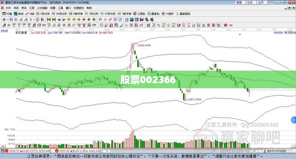This screenshot has height=159, width=296.
Task: Expand the blue side-panel chevron at right edge
Action: click(x=294, y=120)
